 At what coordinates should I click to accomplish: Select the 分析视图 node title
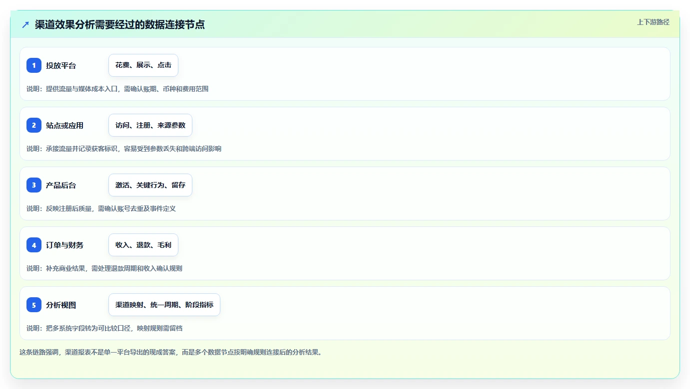click(x=61, y=305)
